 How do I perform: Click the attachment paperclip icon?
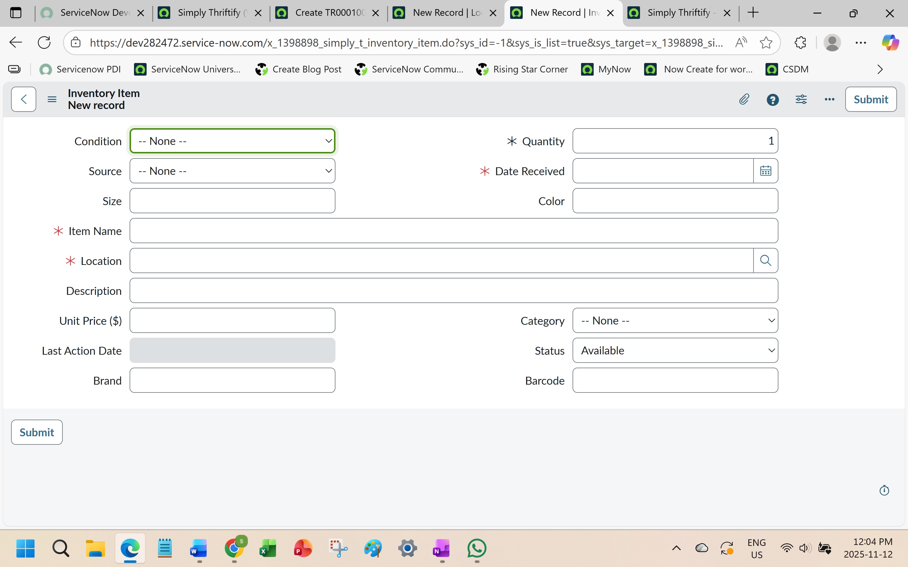click(744, 99)
